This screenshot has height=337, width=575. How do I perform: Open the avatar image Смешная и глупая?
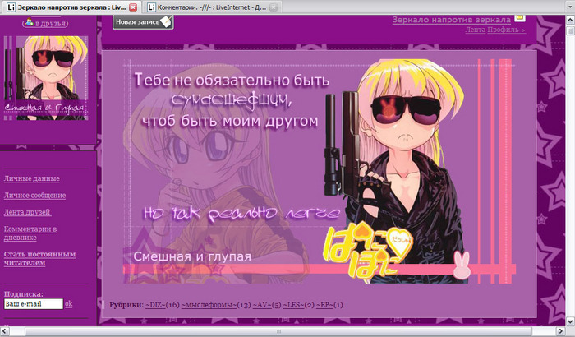pos(46,78)
